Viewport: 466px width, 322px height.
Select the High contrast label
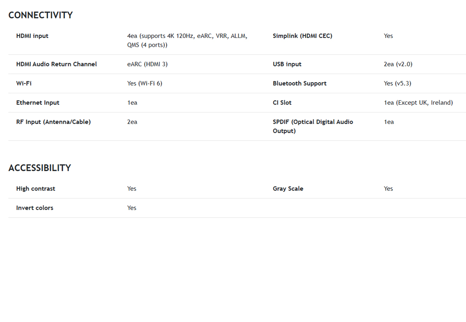point(36,189)
